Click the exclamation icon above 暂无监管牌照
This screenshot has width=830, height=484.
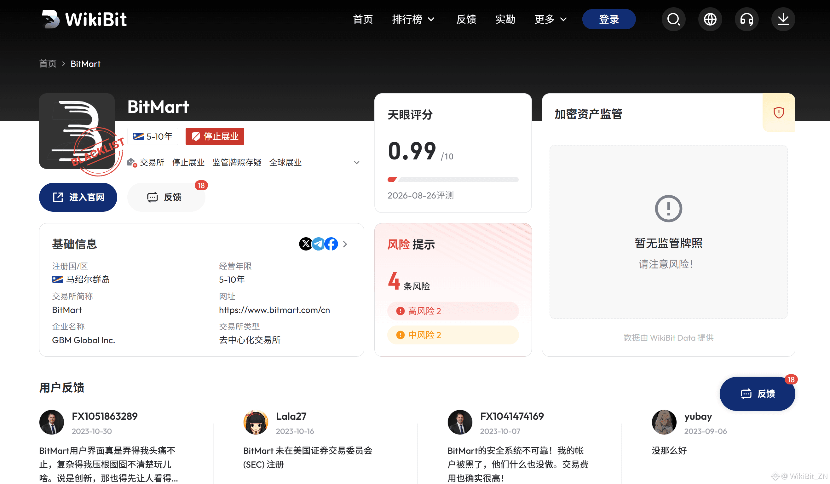pos(668,208)
